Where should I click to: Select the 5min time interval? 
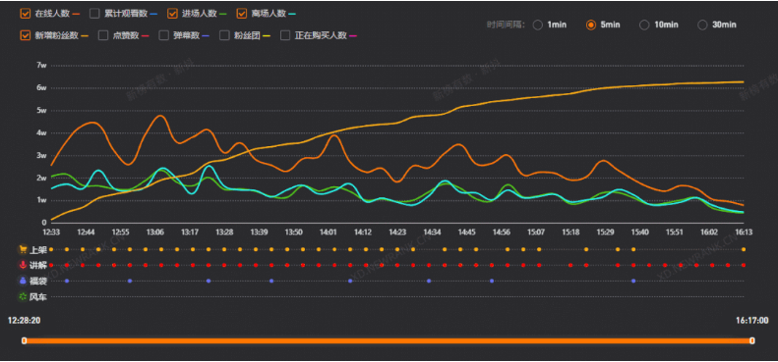pyautogui.click(x=591, y=25)
